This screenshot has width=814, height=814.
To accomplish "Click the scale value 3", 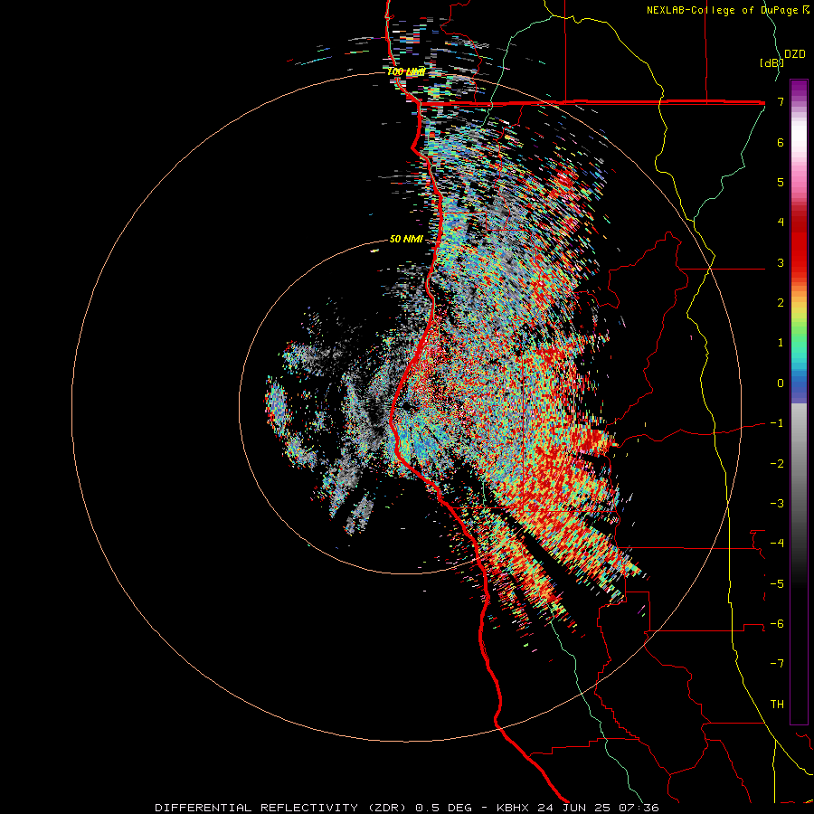I will pos(781,262).
